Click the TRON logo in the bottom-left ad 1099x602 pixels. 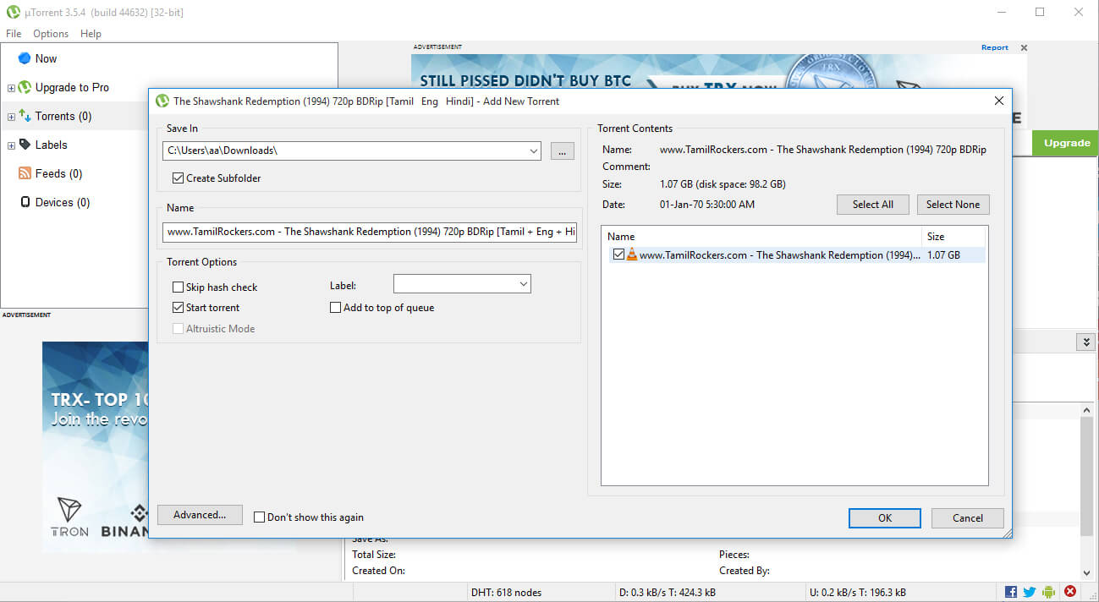[69, 516]
